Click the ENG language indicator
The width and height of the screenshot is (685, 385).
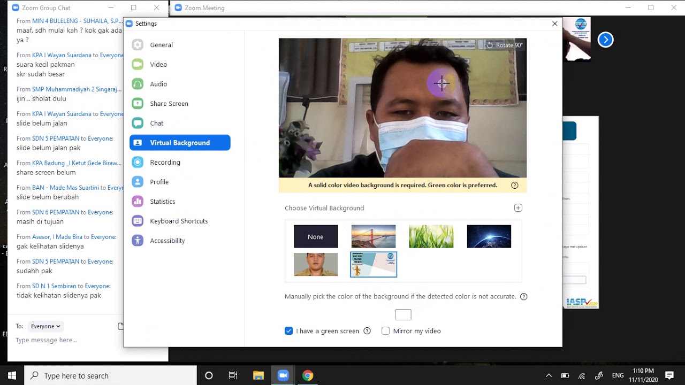618,375
